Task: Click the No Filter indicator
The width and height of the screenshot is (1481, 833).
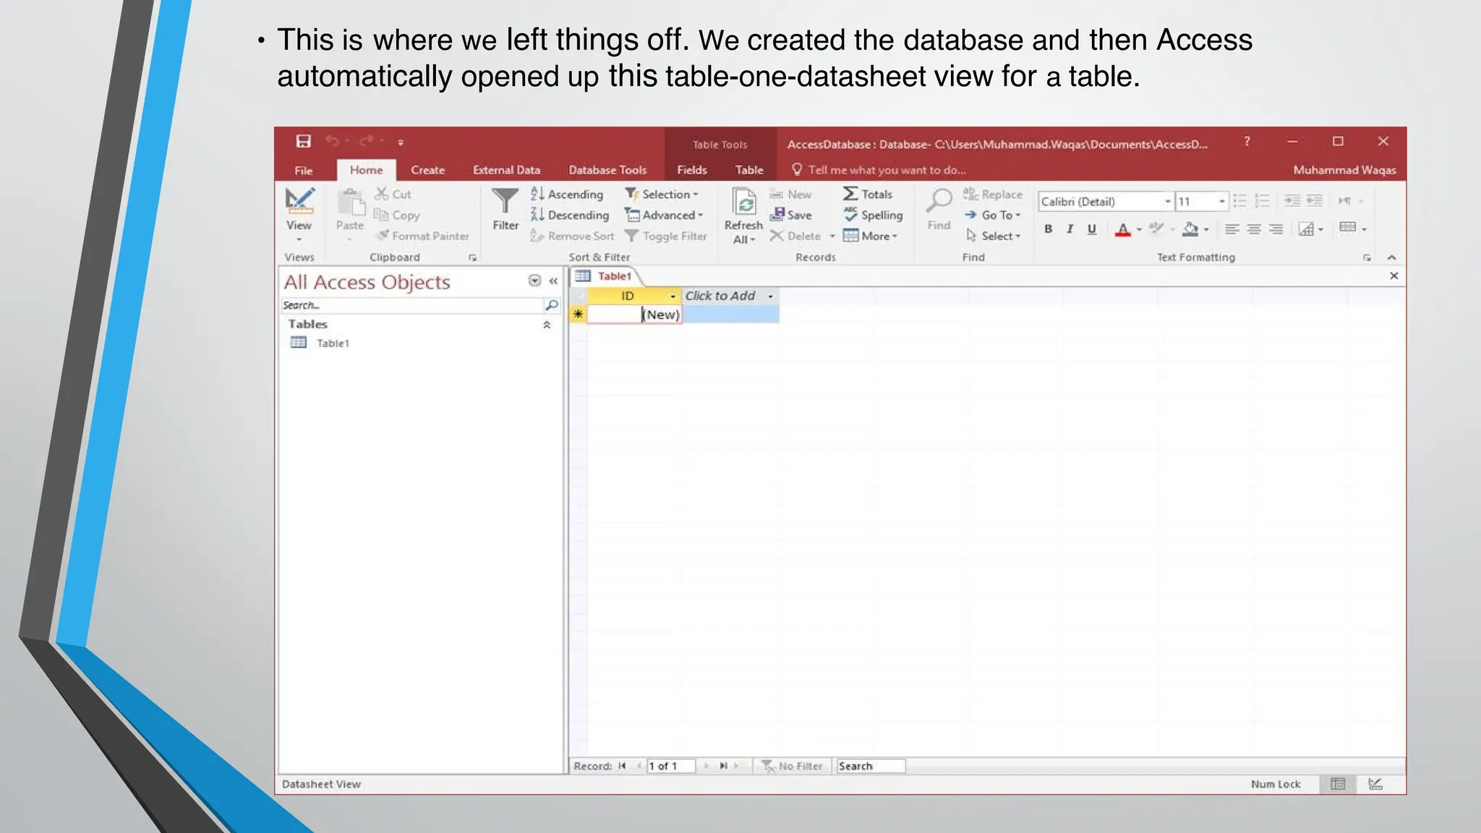Action: coord(792,766)
